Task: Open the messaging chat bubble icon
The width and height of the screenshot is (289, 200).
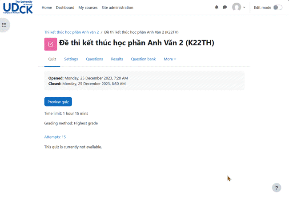Action: [x=225, y=8]
